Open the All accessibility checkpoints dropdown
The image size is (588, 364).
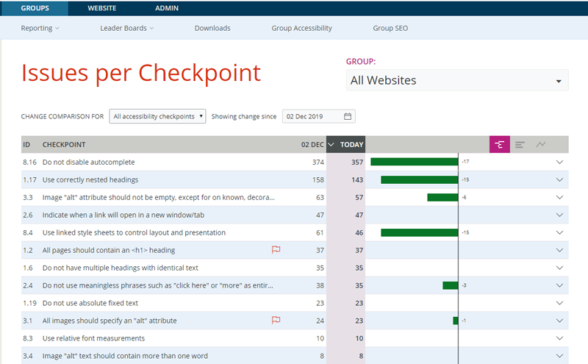(x=157, y=116)
